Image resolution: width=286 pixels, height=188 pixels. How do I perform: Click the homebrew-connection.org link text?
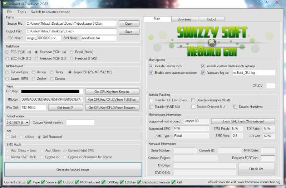[x=259, y=182]
